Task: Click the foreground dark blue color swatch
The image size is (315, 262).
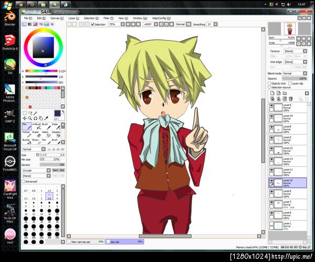Action: pyautogui.click(x=57, y=113)
